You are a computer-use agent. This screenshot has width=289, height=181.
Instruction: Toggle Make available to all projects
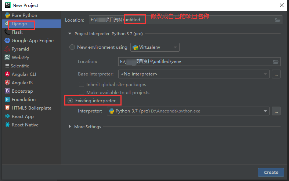point(82,92)
